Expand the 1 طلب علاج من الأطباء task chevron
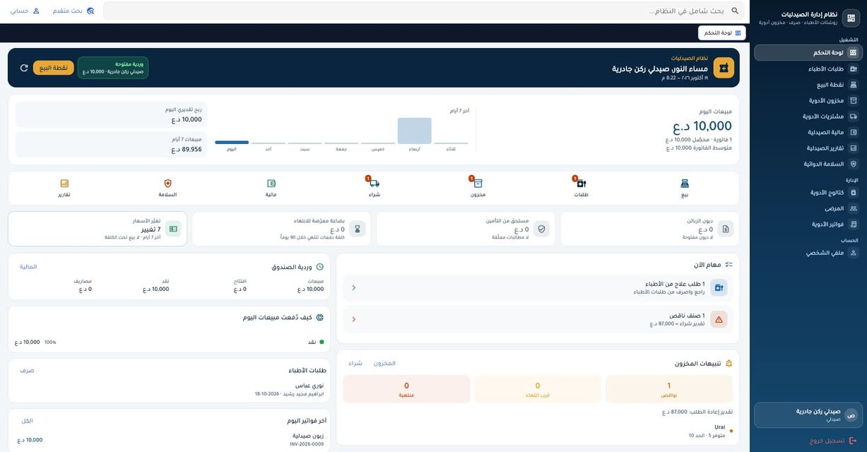Screen dimensions: 867x452 coord(354,287)
